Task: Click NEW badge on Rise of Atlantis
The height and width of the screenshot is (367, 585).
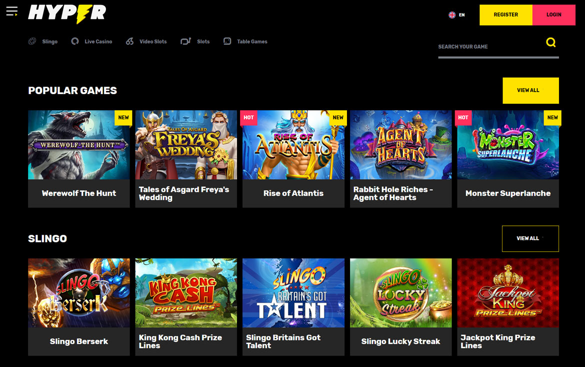Action: [338, 118]
